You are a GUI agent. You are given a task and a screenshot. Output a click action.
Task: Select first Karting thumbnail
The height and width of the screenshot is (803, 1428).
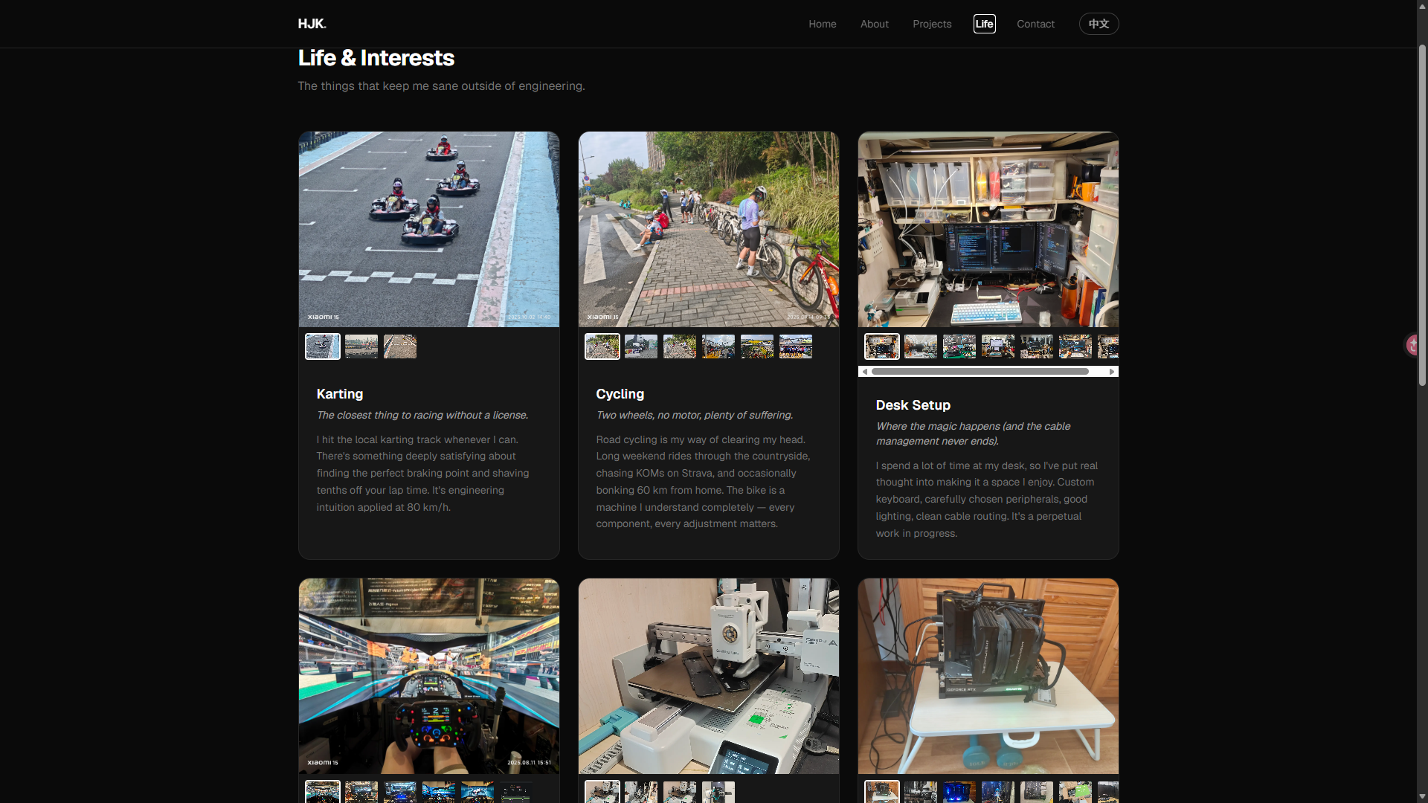323,346
